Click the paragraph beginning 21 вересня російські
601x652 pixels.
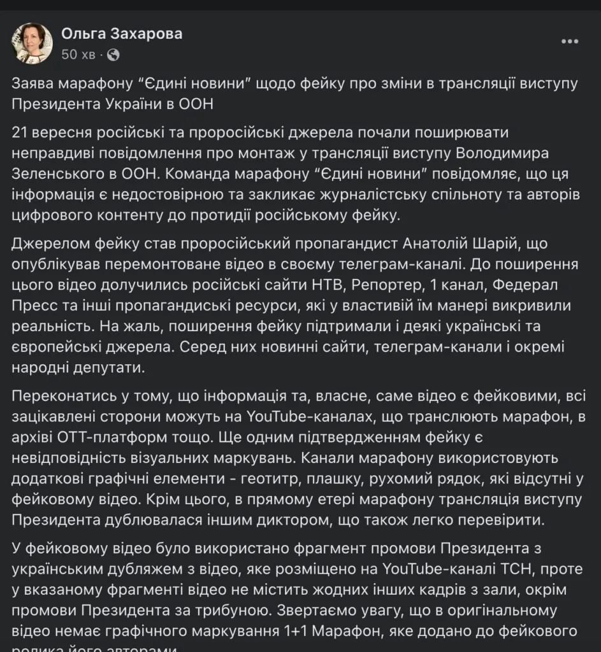296,174
